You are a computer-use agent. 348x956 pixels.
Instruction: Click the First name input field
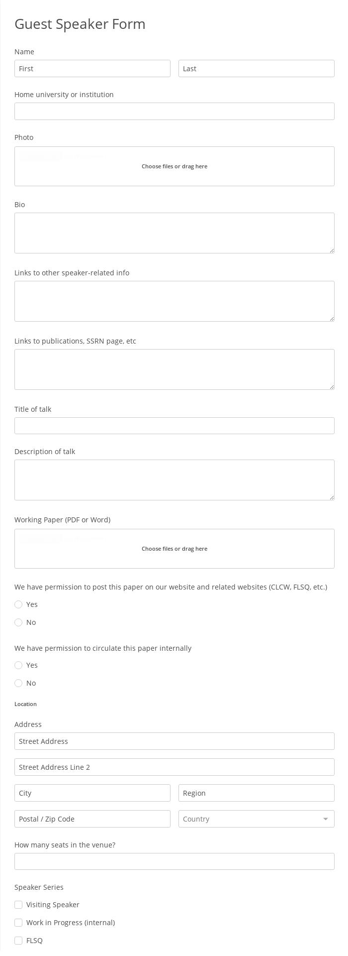click(92, 68)
